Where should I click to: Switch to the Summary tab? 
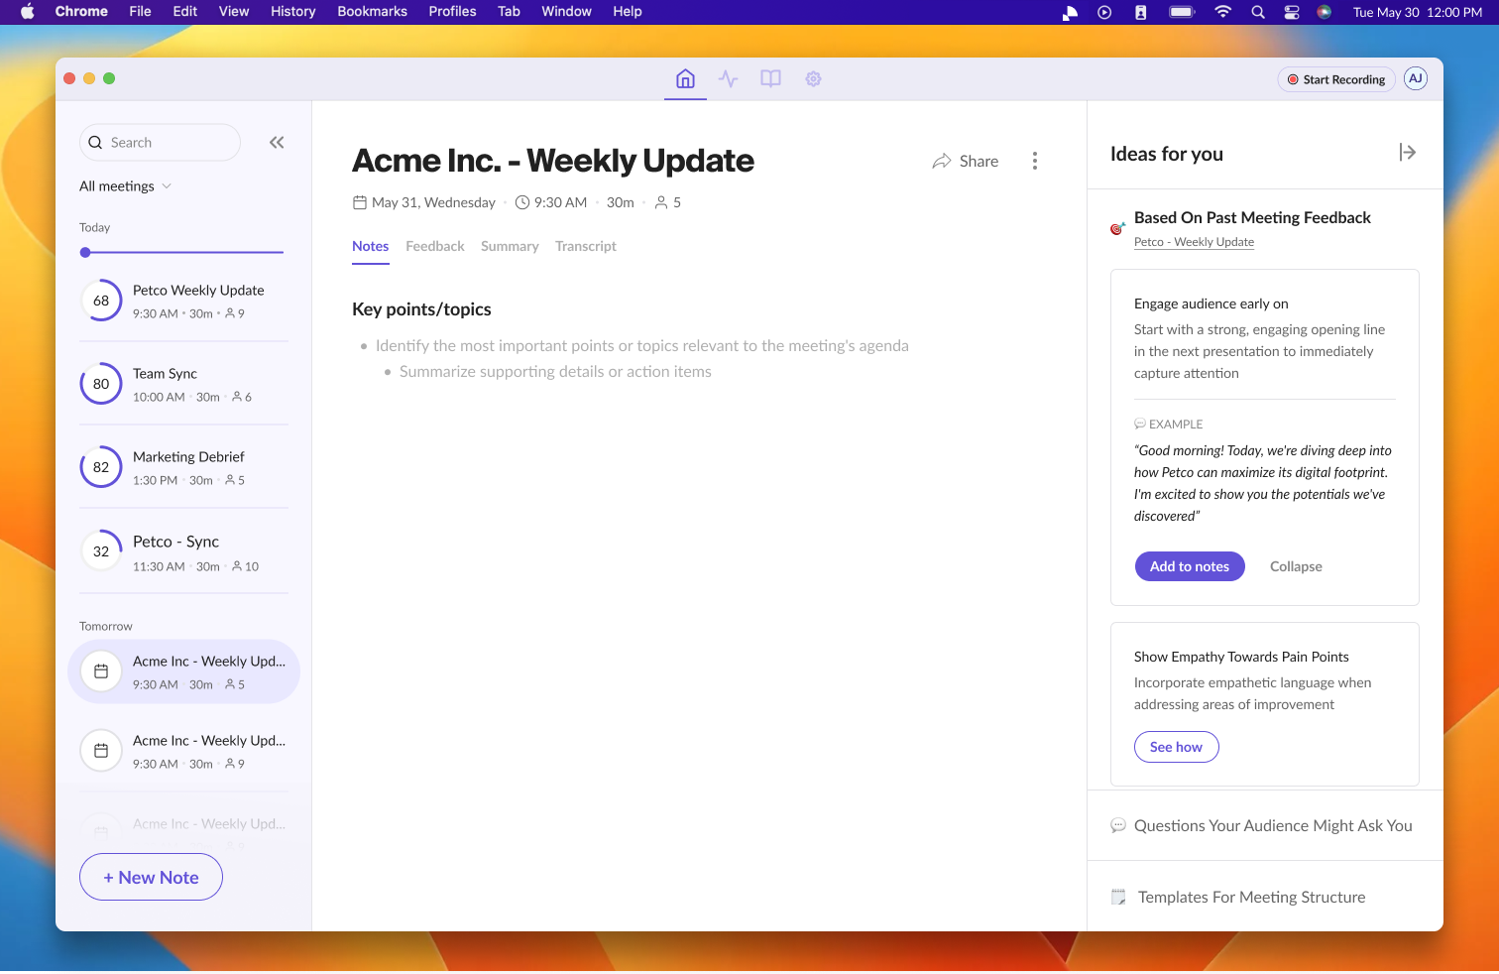tap(510, 246)
